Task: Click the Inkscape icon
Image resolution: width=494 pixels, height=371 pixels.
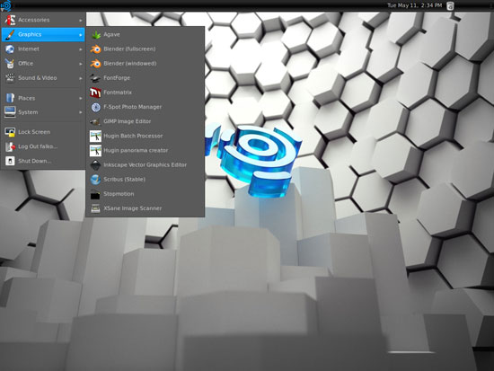Action: tap(95, 165)
